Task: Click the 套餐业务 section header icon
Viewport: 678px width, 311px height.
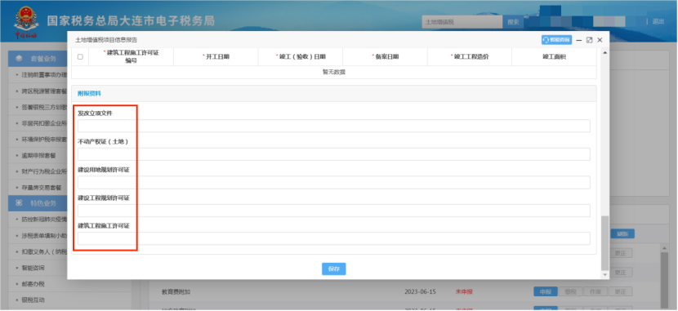Action: click(19, 59)
